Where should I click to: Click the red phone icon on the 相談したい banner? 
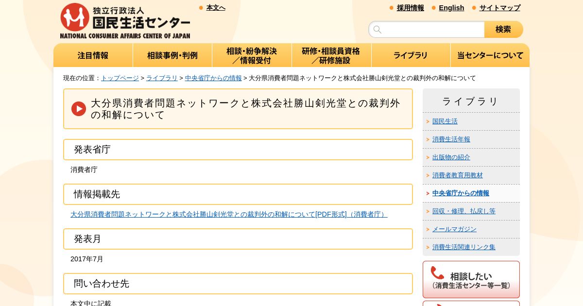click(x=437, y=273)
